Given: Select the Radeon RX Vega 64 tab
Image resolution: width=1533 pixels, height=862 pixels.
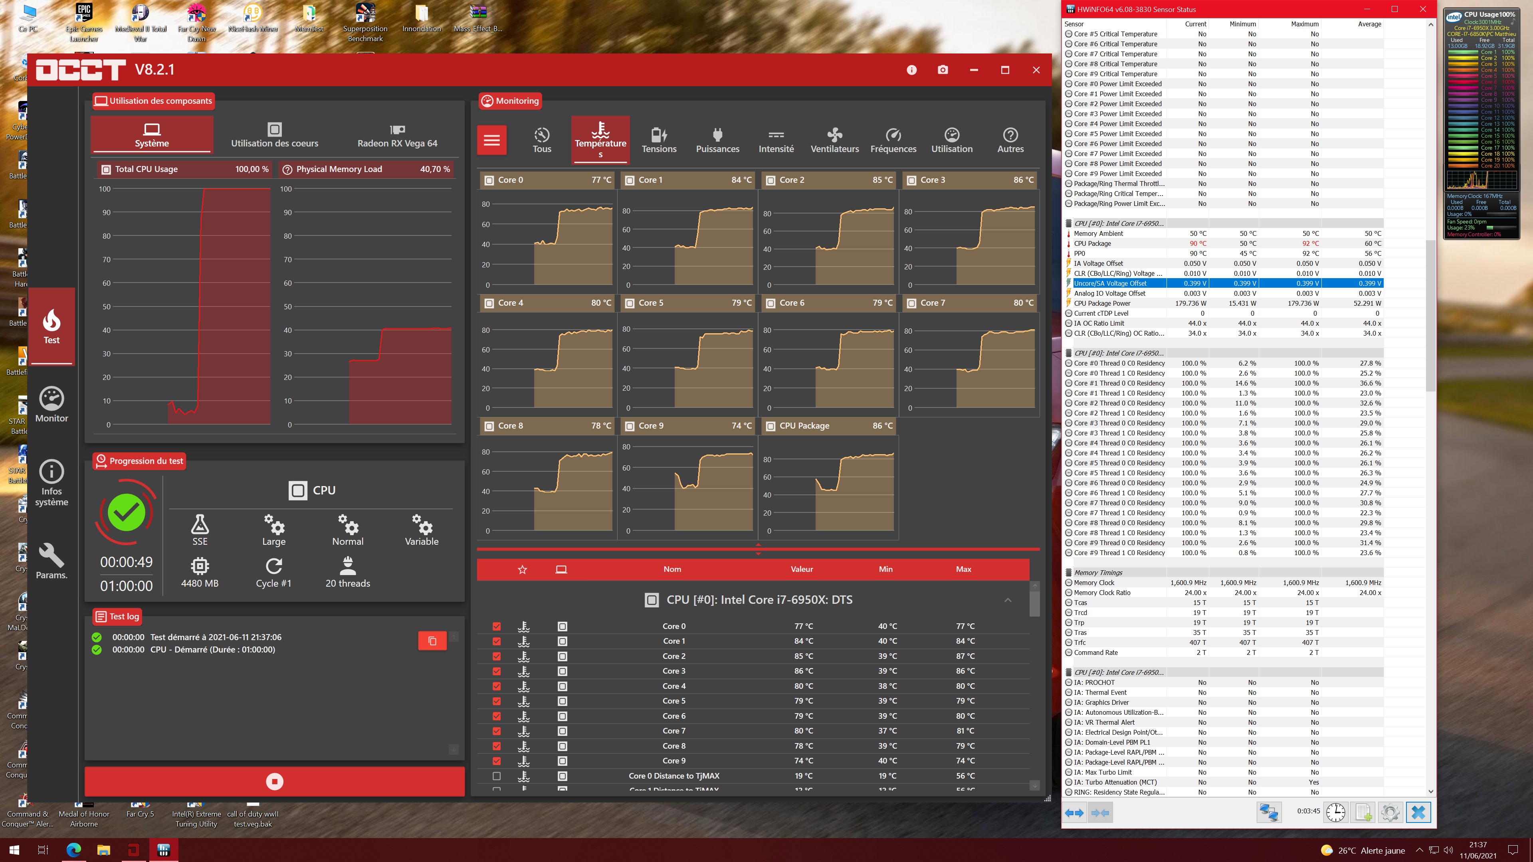Looking at the screenshot, I should pyautogui.click(x=397, y=136).
